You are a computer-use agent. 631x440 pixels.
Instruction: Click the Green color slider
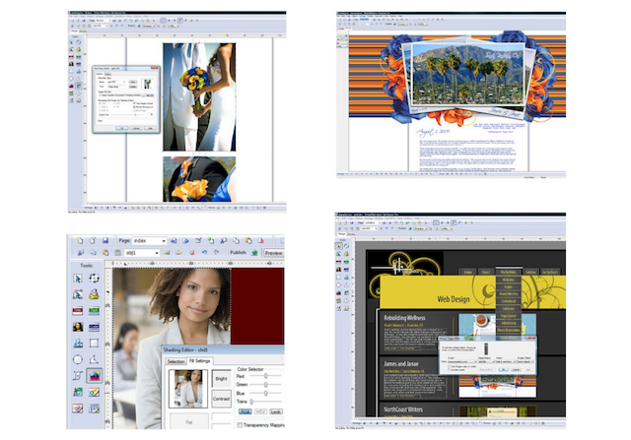265,385
